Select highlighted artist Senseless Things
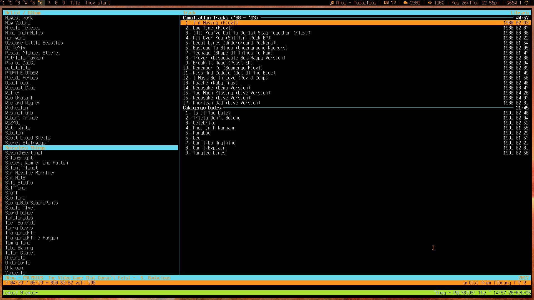The height and width of the screenshot is (300, 534). click(x=90, y=148)
